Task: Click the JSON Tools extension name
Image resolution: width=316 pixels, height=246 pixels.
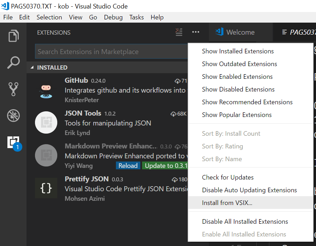Action: [83, 113]
